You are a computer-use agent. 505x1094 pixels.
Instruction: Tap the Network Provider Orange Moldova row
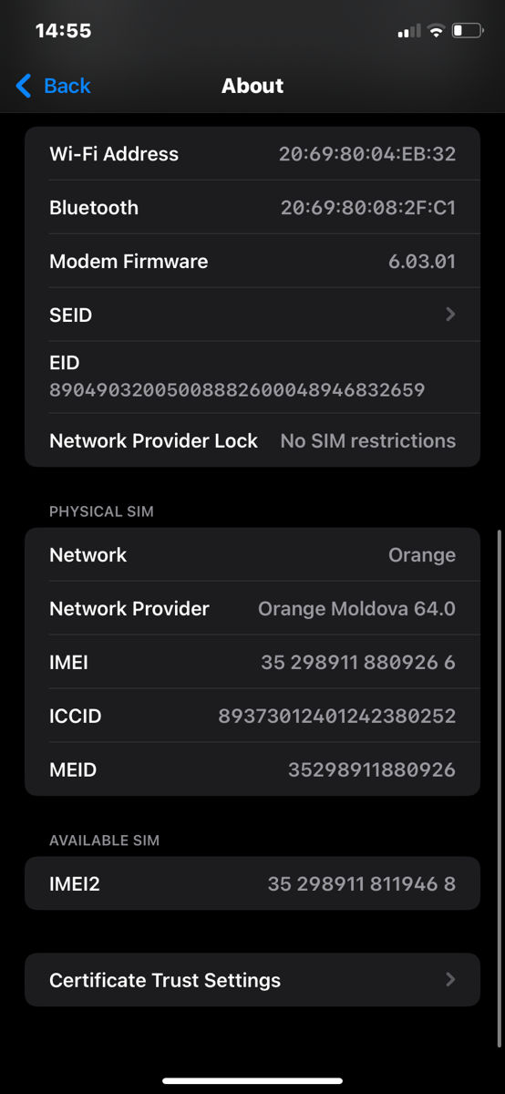(252, 608)
